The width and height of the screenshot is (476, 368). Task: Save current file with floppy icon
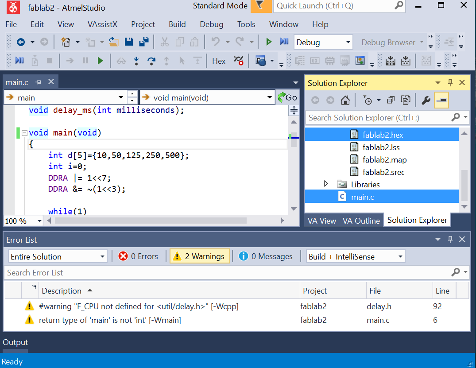click(x=129, y=42)
